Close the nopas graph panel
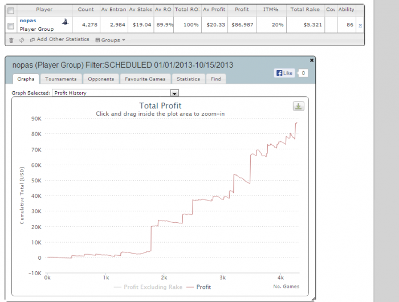Image resolution: width=399 pixels, height=302 pixels. click(x=312, y=60)
